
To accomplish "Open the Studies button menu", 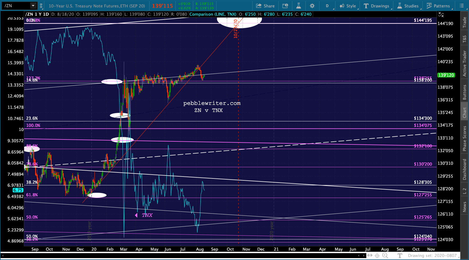I will point(408,6).
